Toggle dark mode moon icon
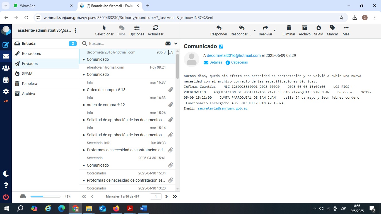This screenshot has height=214, width=381. [x=6, y=174]
